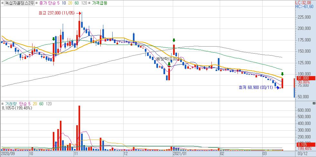Click the green surge arrow in late October
The image size is (316, 157).
tap(53, 39)
